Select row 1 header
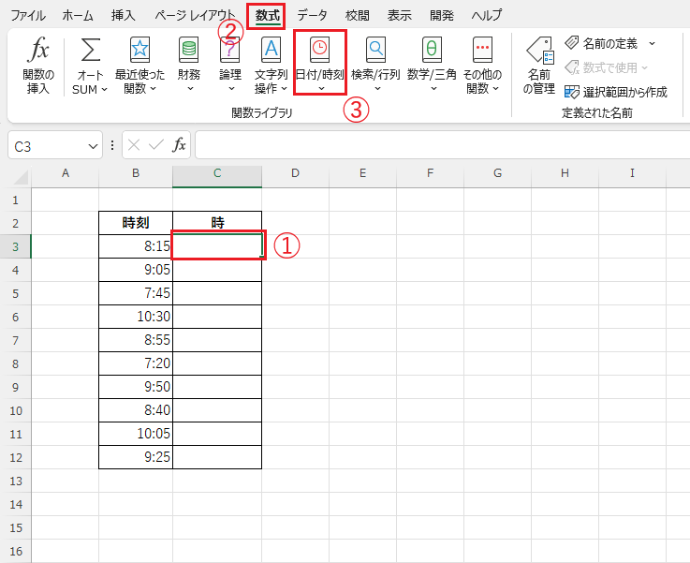The width and height of the screenshot is (690, 563). tap(16, 200)
